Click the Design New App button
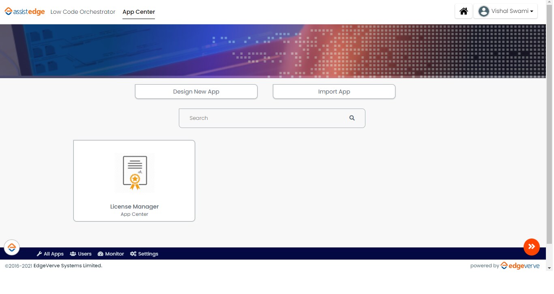554x294 pixels. (196, 92)
